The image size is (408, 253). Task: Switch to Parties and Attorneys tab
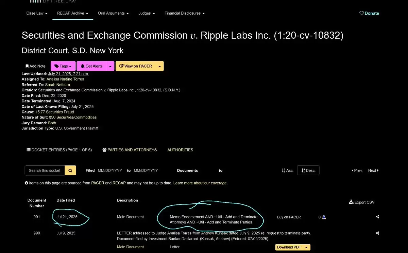(130, 150)
